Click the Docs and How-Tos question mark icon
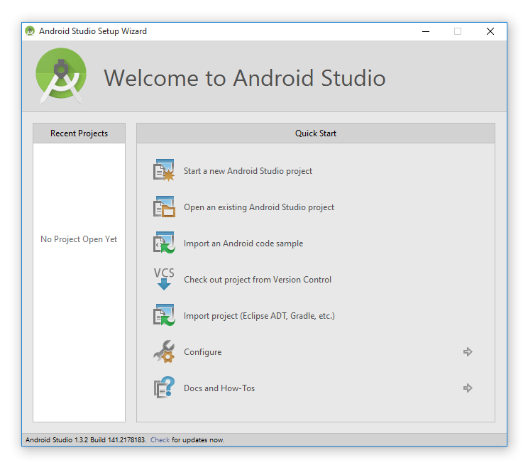The width and height of the screenshot is (528, 465). [164, 388]
